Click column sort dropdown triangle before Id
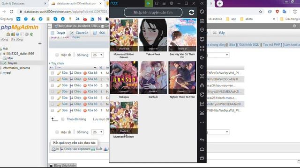 [95, 67]
